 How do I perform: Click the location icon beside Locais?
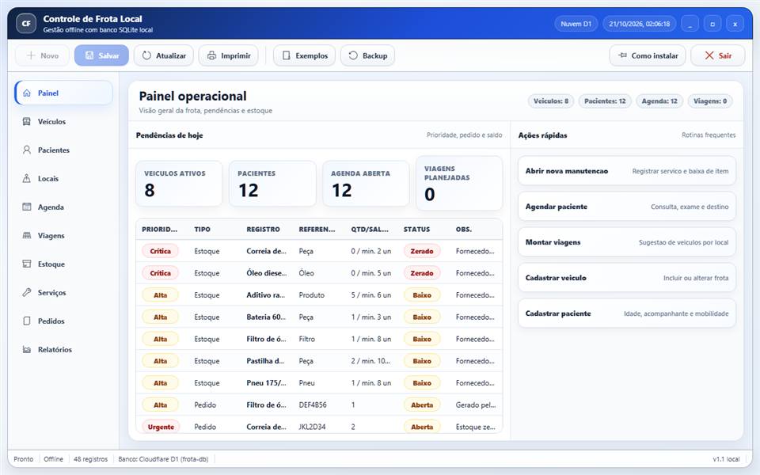(27, 178)
